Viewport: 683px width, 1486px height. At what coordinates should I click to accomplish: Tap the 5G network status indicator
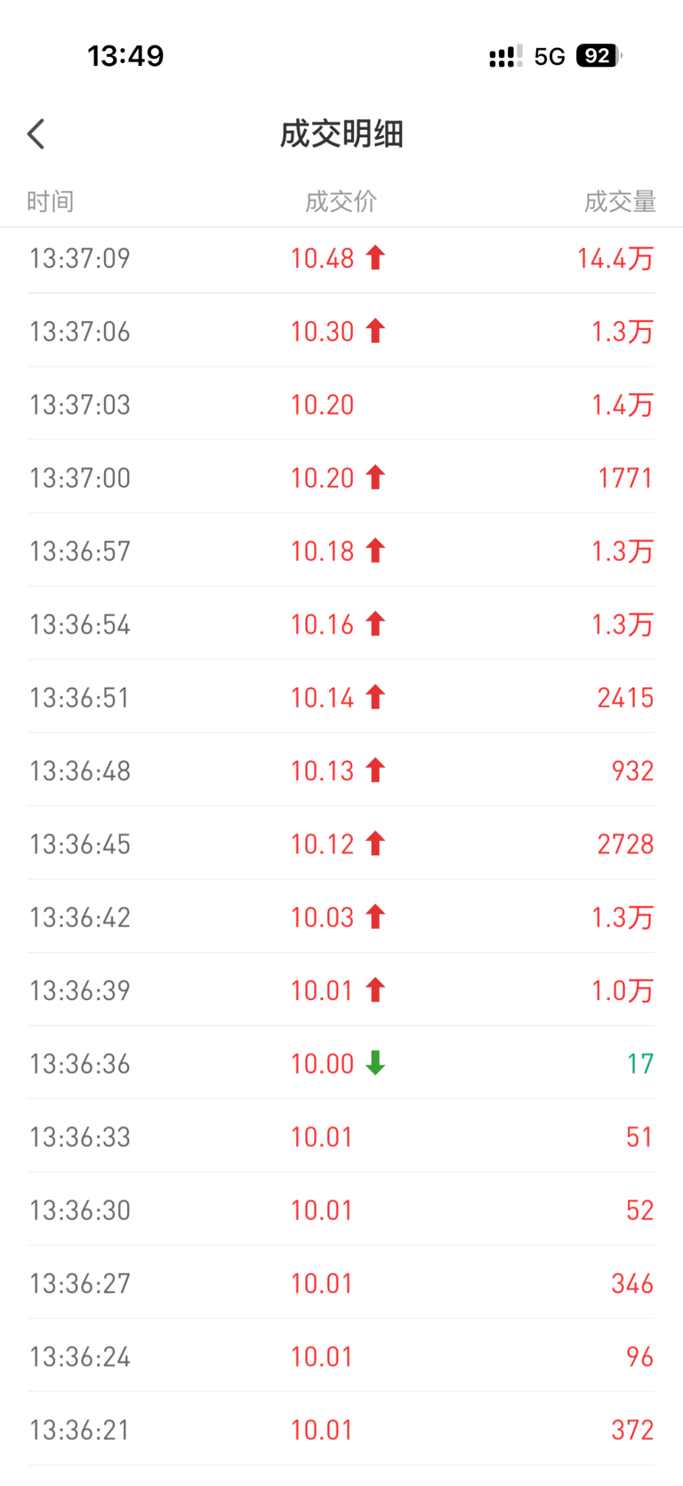[550, 57]
